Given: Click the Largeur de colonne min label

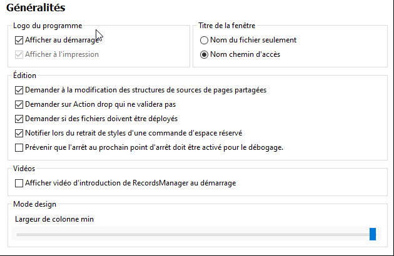Looking at the screenshot, I should (x=54, y=219).
